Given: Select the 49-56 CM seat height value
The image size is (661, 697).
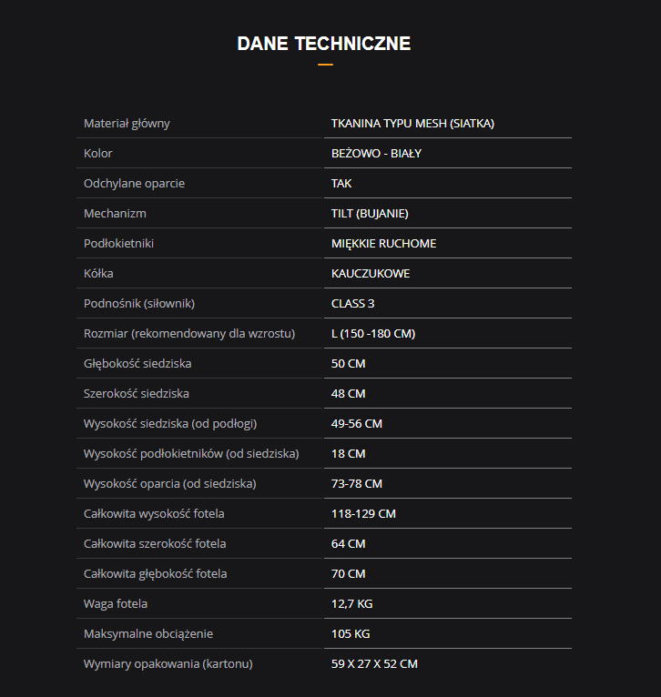Looking at the screenshot, I should 357,424.
